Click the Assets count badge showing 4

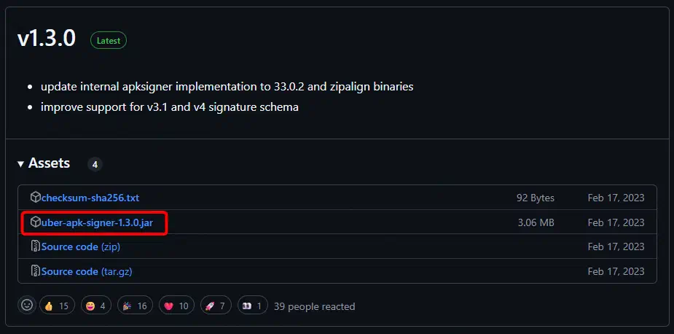(x=95, y=164)
